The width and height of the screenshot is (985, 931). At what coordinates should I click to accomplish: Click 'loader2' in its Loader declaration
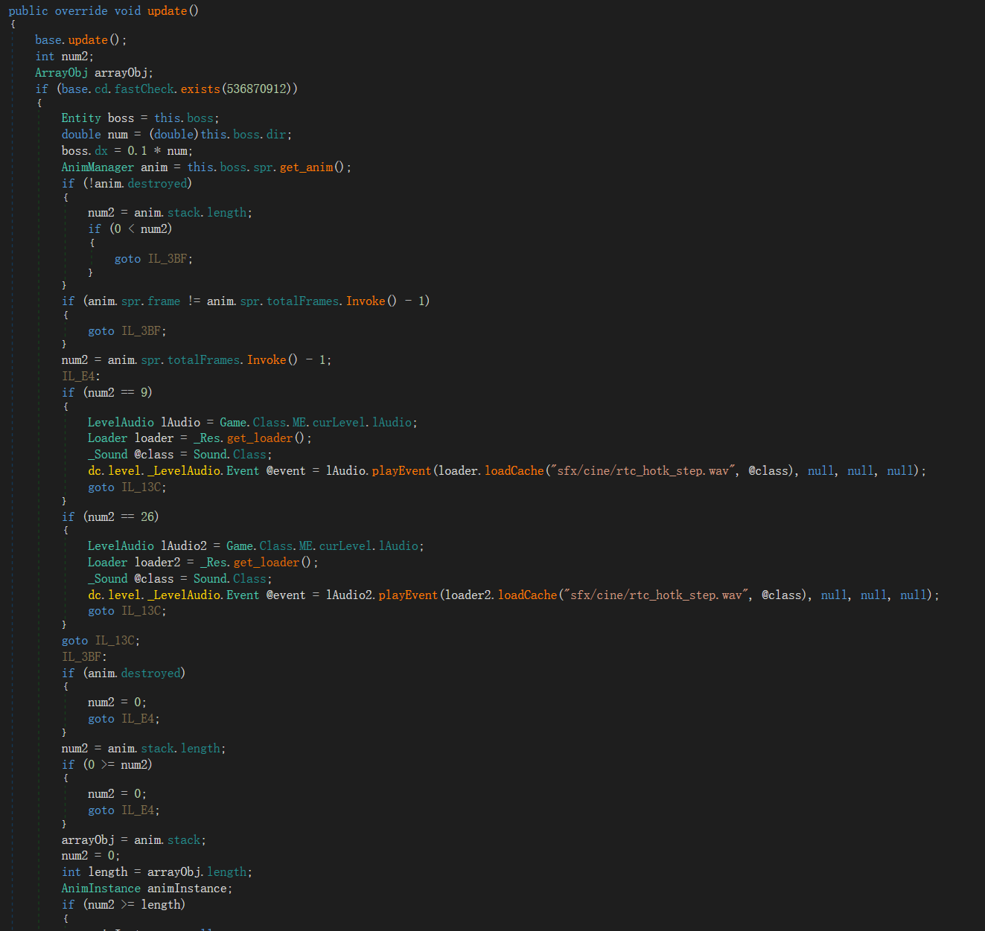click(x=157, y=563)
